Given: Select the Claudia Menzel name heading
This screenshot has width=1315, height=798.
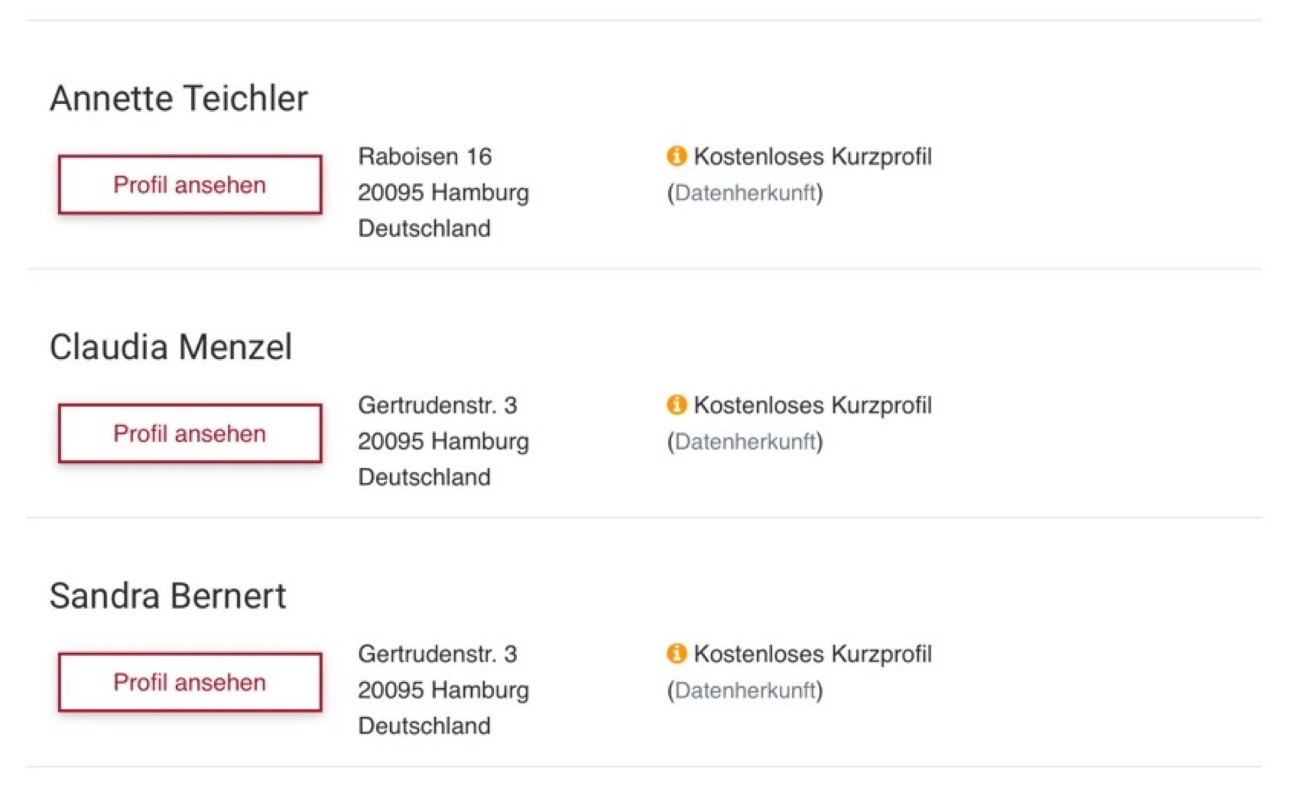Looking at the screenshot, I should [x=171, y=347].
